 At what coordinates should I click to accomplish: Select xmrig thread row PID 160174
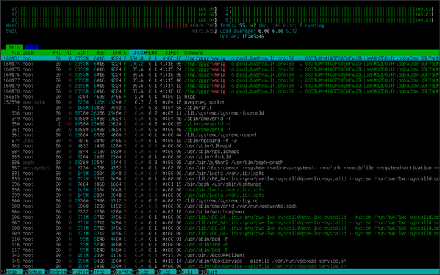coord(220,64)
